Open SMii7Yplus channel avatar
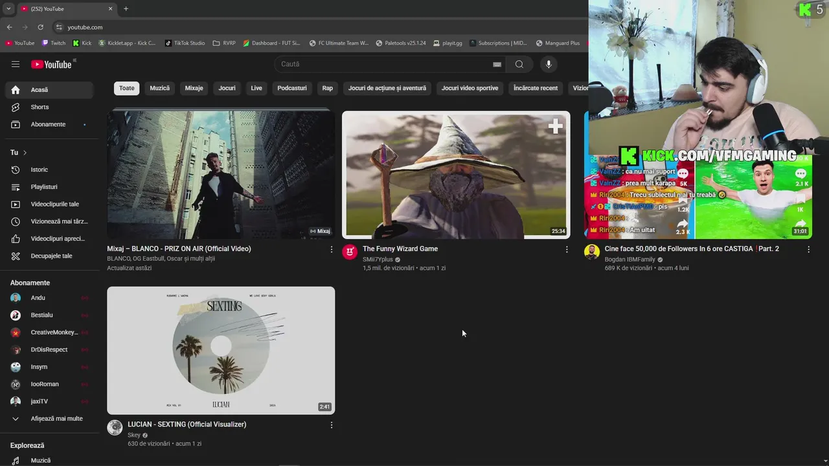Viewport: 829px width, 466px height. click(x=350, y=252)
